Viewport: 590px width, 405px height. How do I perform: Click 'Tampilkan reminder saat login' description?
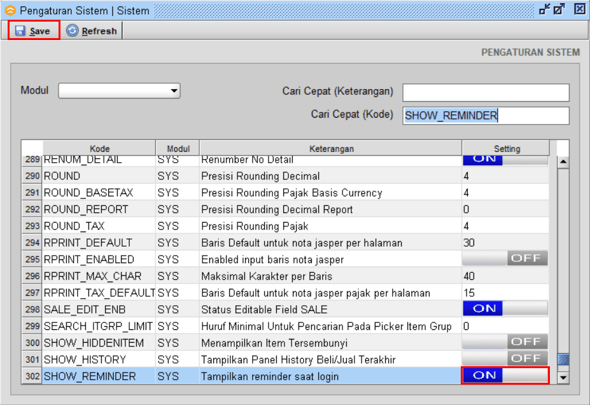coord(331,376)
